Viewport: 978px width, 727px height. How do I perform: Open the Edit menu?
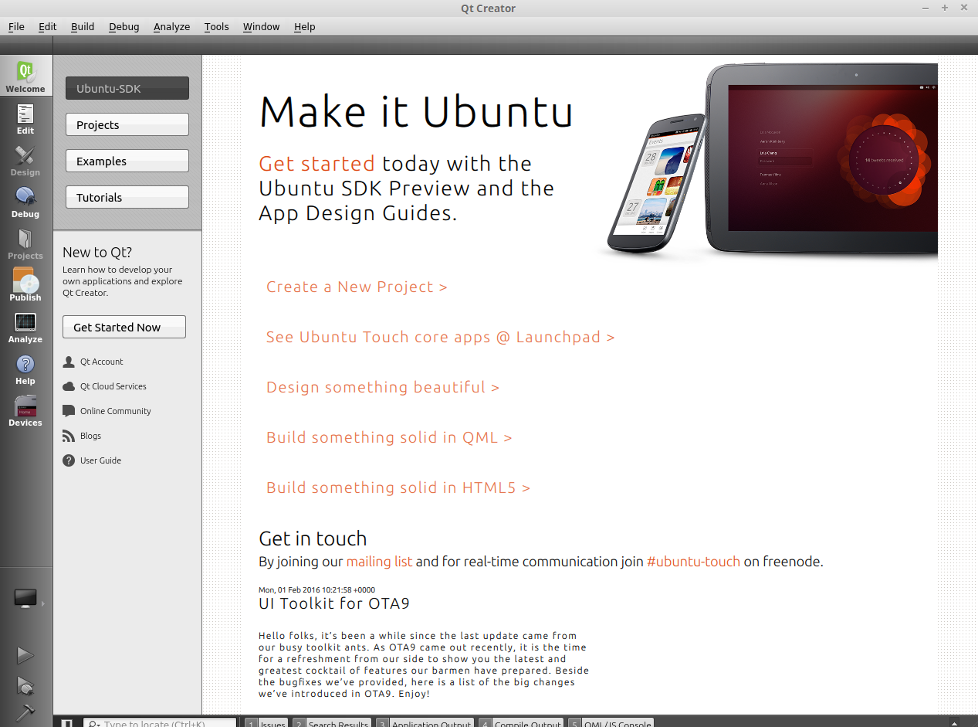(48, 26)
